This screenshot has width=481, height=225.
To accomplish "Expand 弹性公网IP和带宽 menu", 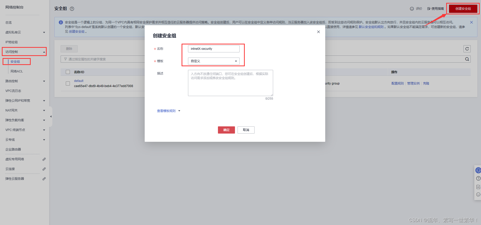I will 44,101.
